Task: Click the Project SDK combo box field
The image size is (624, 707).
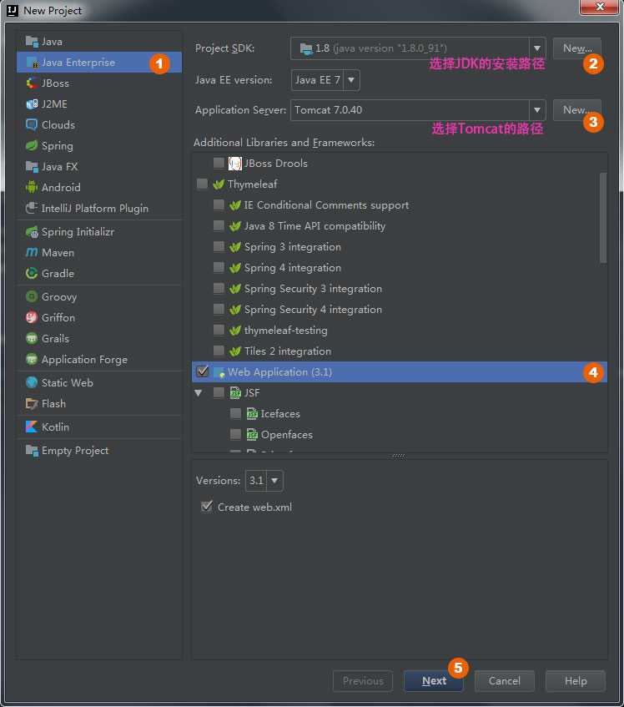Action: (x=418, y=48)
